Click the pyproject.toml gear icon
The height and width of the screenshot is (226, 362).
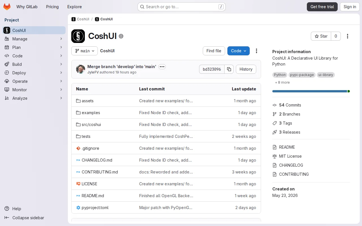(78, 208)
